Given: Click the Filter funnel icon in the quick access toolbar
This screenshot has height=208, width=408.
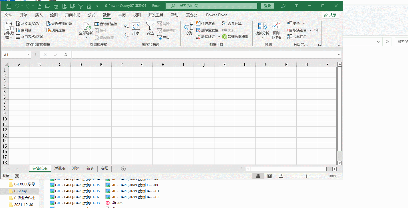Looking at the screenshot, I should (81, 6).
